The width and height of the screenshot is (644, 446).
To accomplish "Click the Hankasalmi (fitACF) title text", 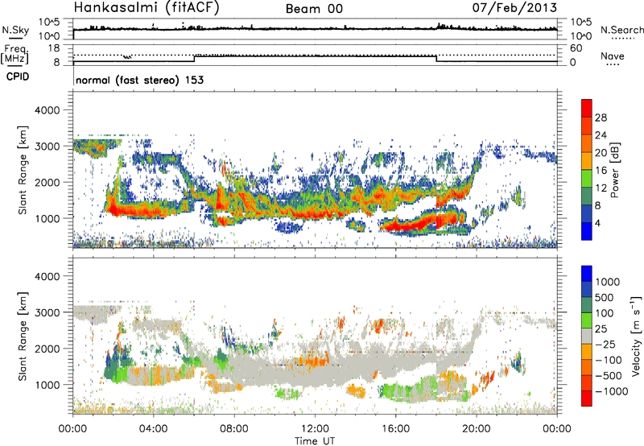I will point(147,7).
